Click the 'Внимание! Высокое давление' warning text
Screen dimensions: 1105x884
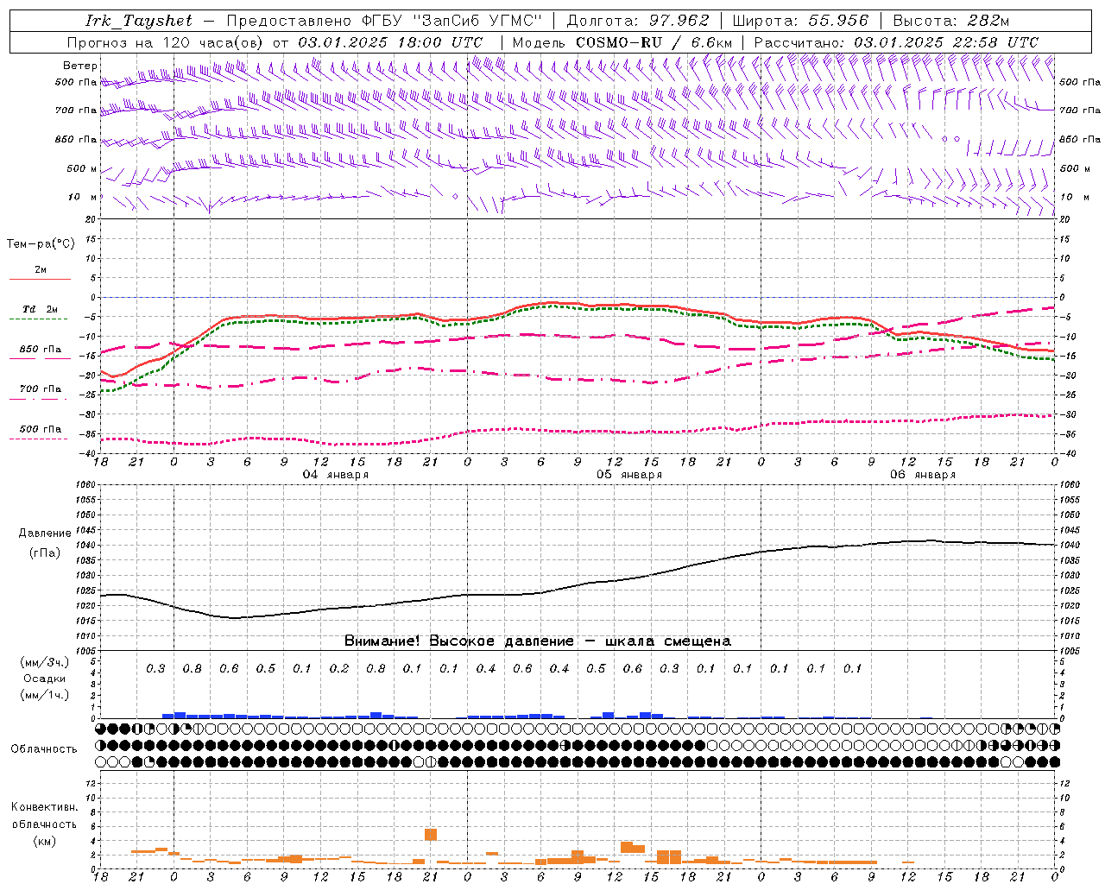point(458,641)
